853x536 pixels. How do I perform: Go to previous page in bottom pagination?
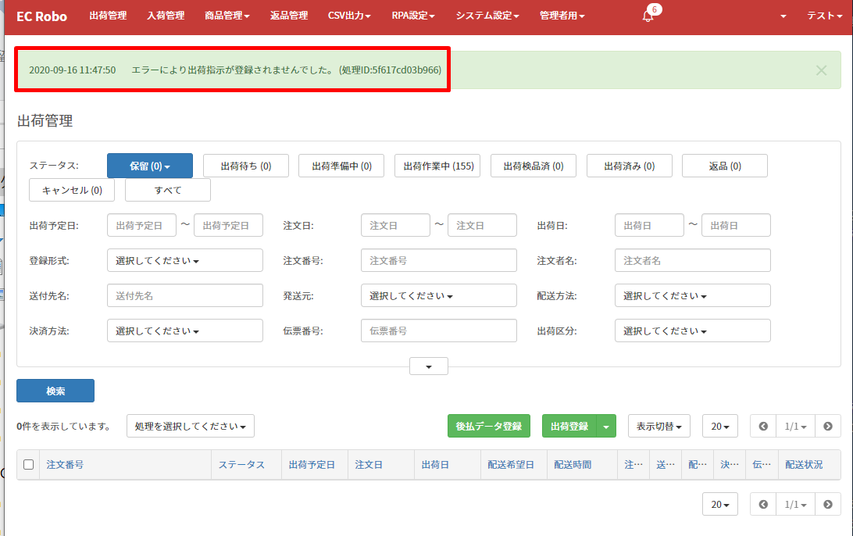763,505
